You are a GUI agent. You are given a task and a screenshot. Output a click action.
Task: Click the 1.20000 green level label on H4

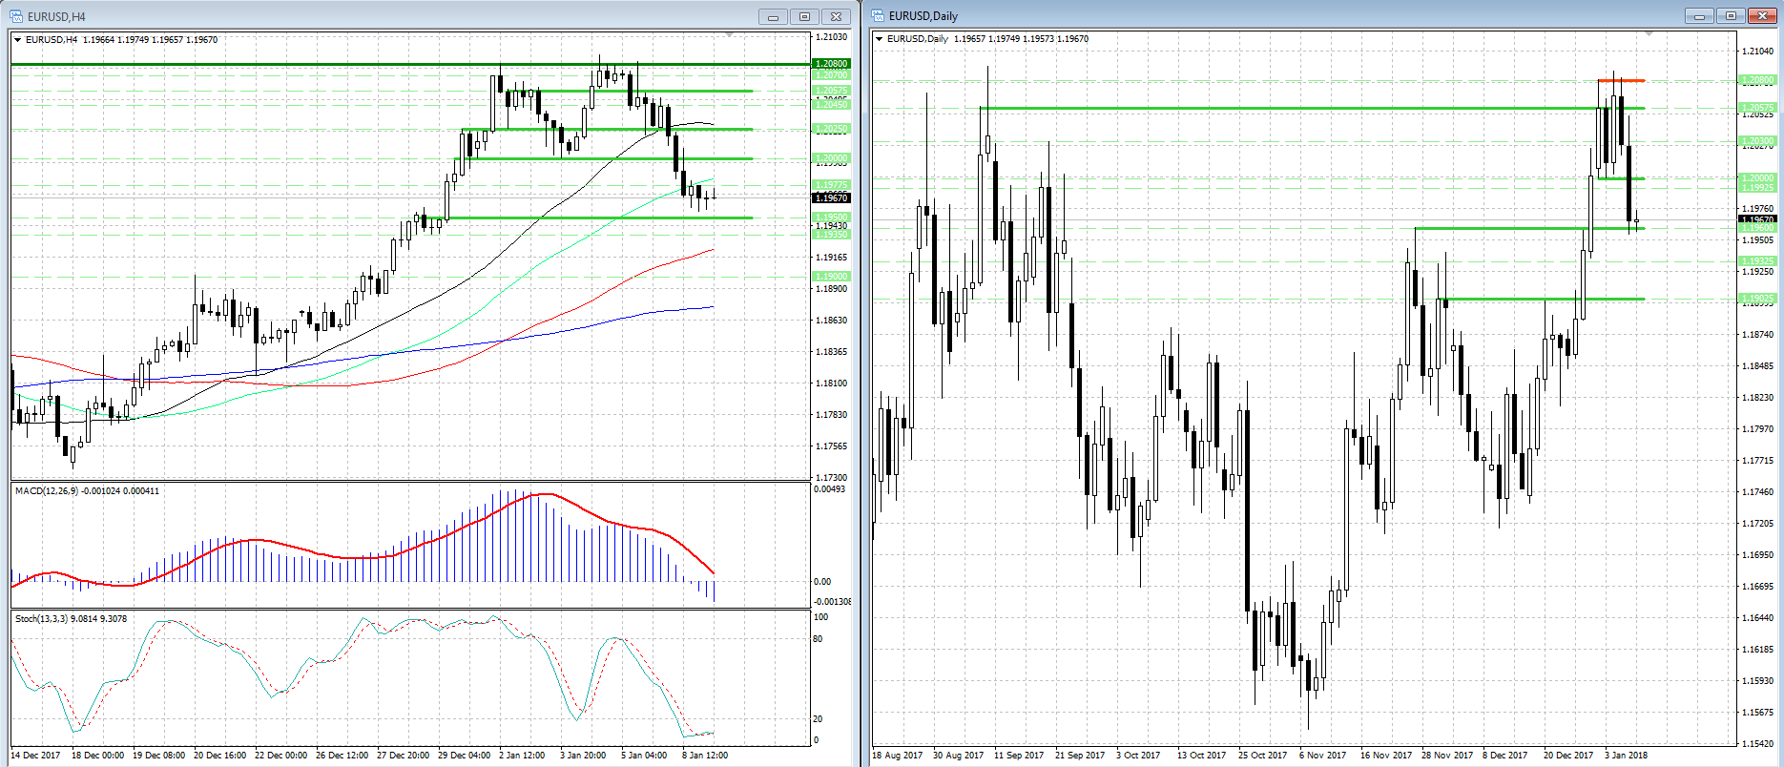click(x=830, y=158)
